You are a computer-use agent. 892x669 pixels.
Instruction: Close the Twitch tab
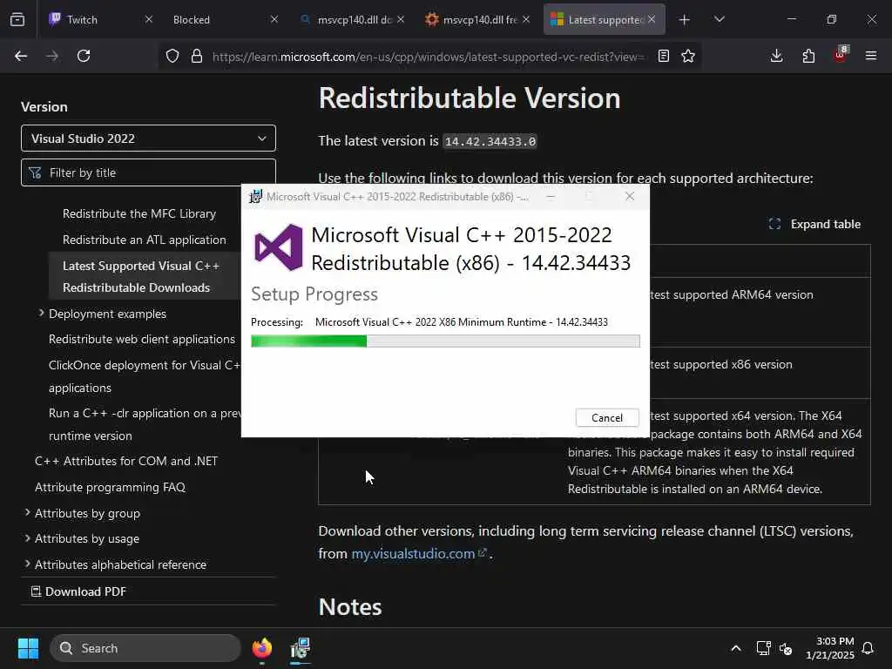[x=148, y=19]
